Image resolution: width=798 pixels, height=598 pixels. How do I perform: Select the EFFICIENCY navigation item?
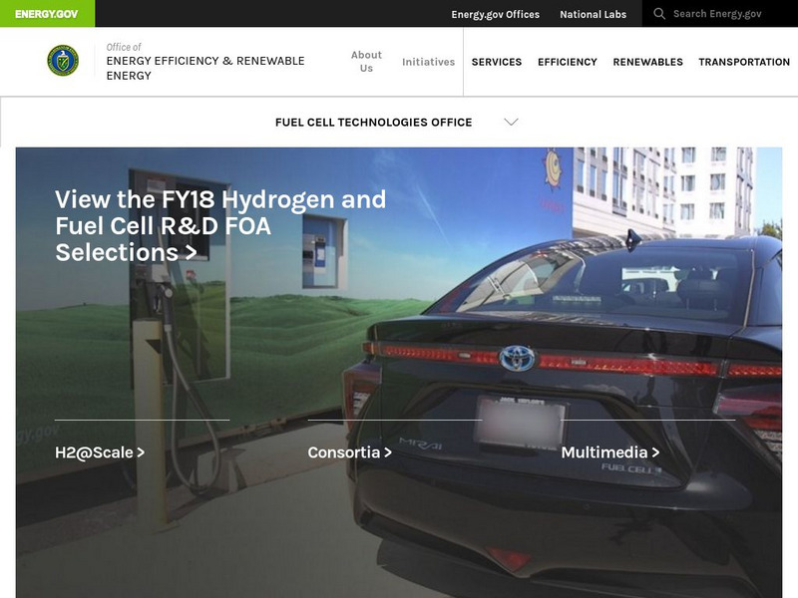click(569, 62)
